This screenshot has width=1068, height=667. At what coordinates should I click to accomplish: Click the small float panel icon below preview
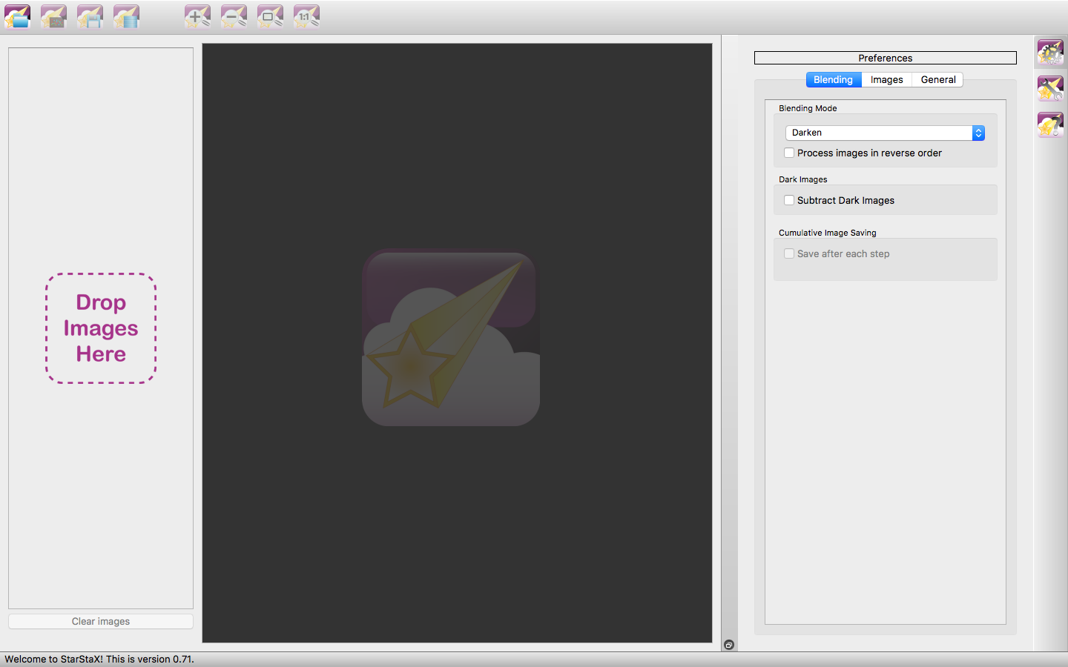[x=729, y=645]
